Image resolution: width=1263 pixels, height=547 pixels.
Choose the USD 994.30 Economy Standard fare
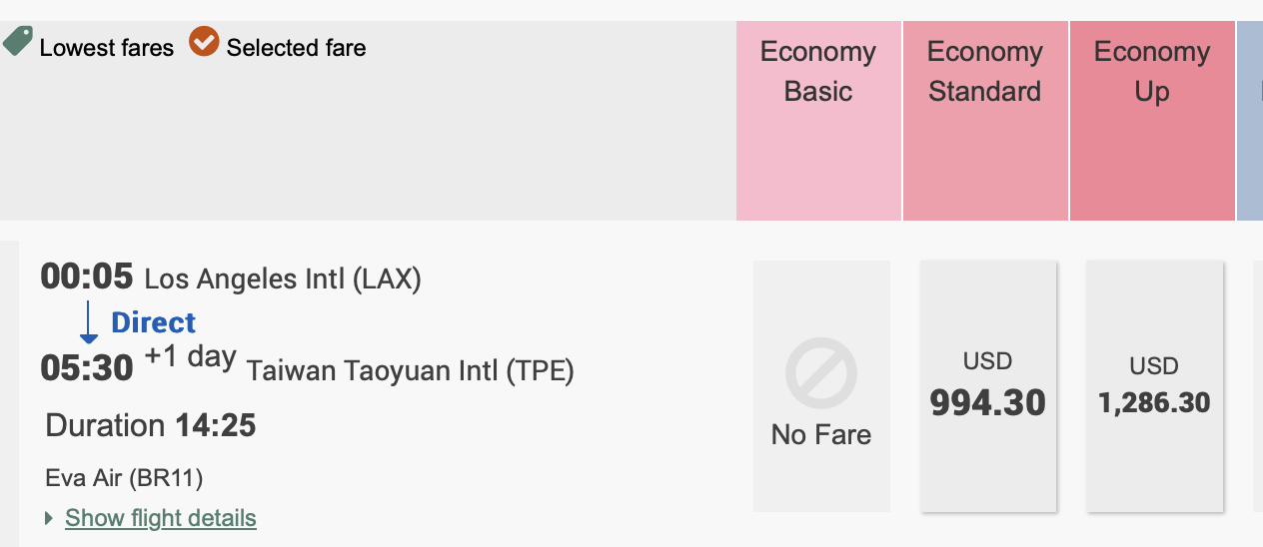(x=988, y=386)
